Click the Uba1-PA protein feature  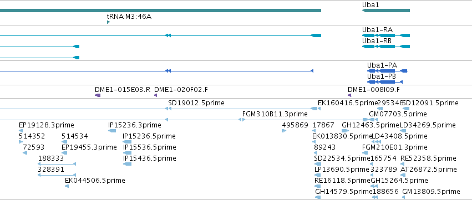point(387,71)
